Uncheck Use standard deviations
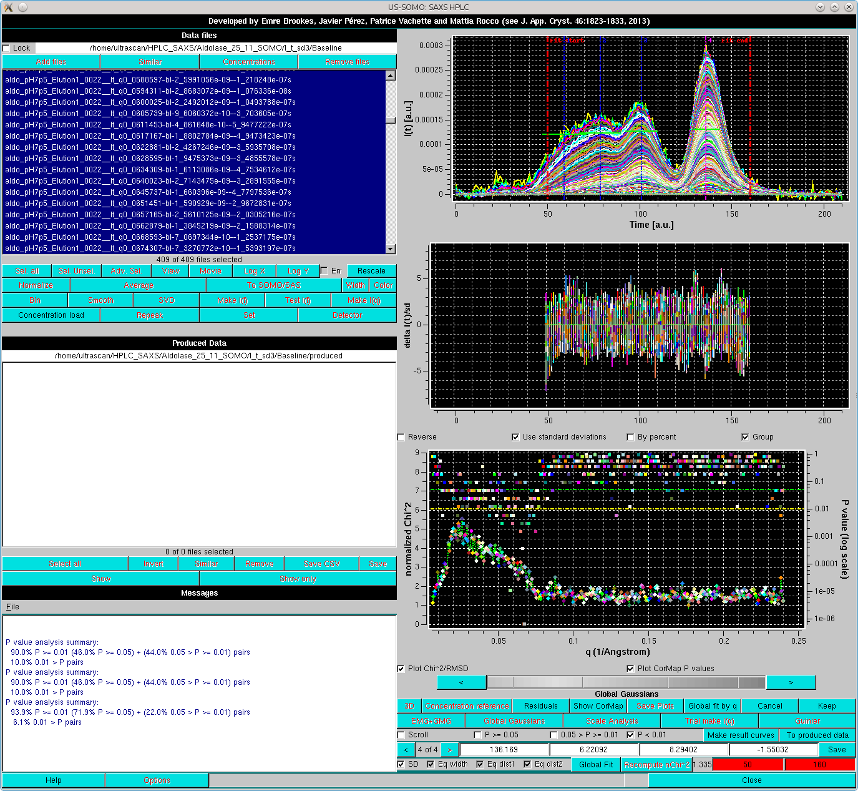This screenshot has height=791, width=858. tap(515, 437)
